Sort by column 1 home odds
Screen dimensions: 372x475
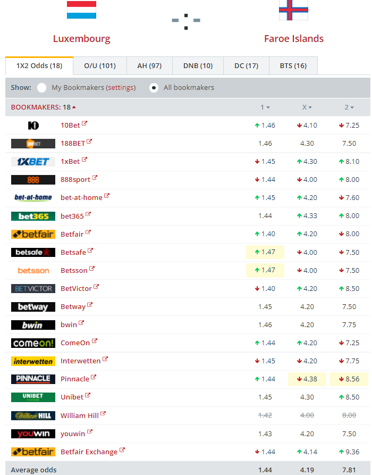(x=265, y=107)
